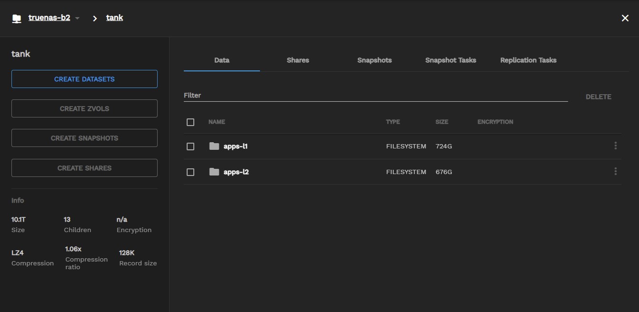
Task: Click FILESYSTEM type in apps-l1 row
Action: pyautogui.click(x=406, y=146)
